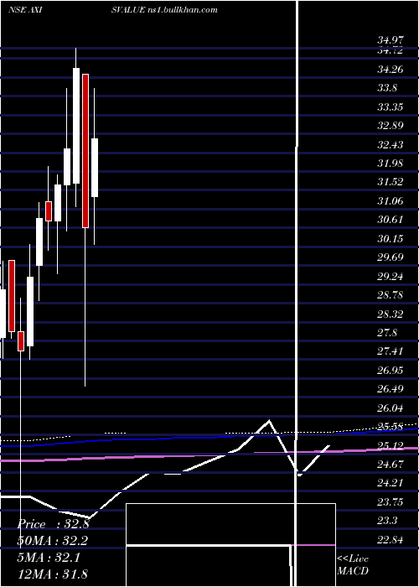Image resolution: width=419 pixels, height=587 pixels.
Task: Click the 31.06 price axis label
Action: tap(391, 201)
